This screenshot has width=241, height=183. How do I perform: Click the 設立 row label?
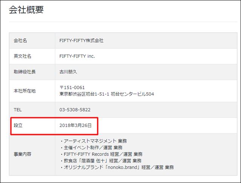(18, 125)
